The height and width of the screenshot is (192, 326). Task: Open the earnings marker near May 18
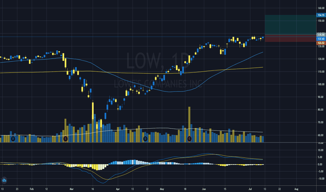(x=189, y=139)
